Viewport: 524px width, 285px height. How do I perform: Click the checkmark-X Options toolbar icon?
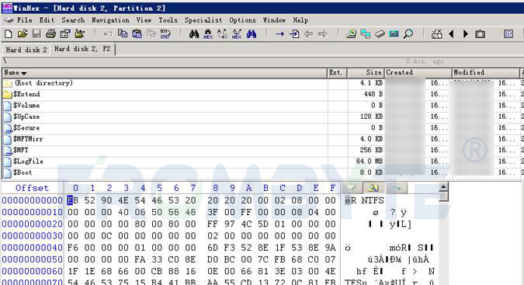click(437, 33)
